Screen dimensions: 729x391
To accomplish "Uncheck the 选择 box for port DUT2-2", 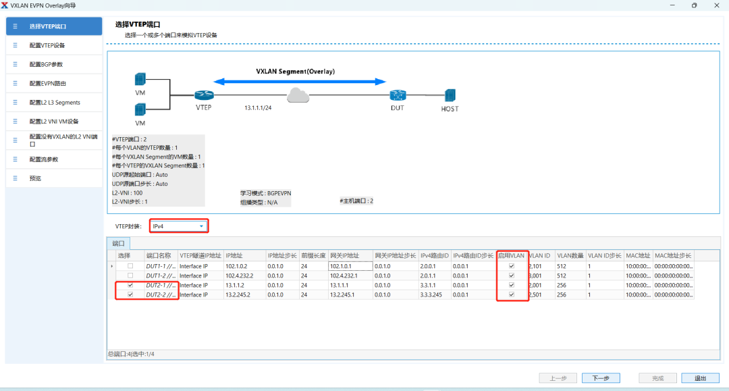I will pos(130,294).
